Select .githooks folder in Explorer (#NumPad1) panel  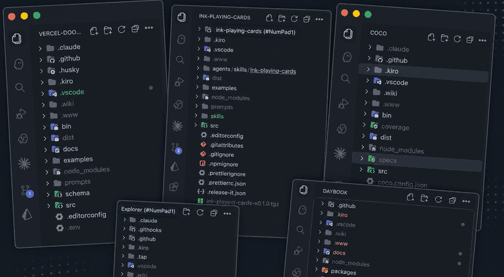pos(150,230)
